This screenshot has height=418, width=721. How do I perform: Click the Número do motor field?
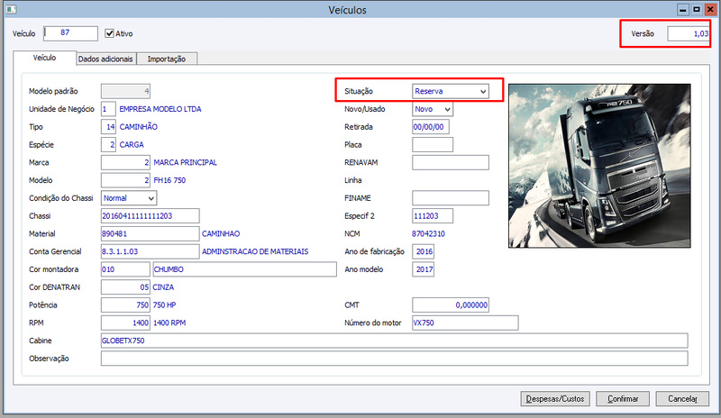pos(465,323)
